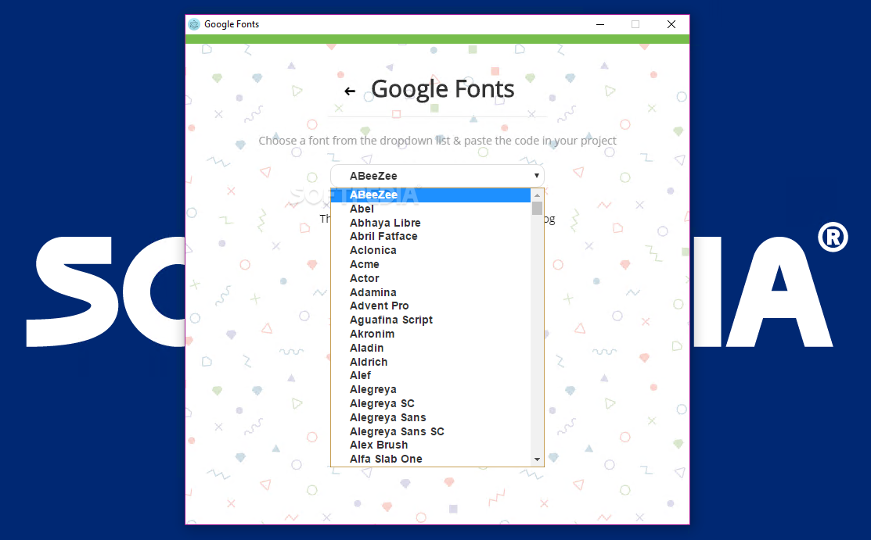Viewport: 871px width, 540px height.
Task: Choose Advent Pro font
Action: [x=431, y=306]
